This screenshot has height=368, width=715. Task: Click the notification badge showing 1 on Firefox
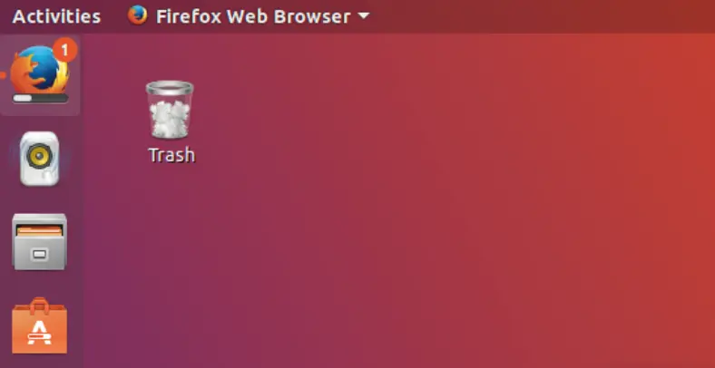tap(64, 50)
